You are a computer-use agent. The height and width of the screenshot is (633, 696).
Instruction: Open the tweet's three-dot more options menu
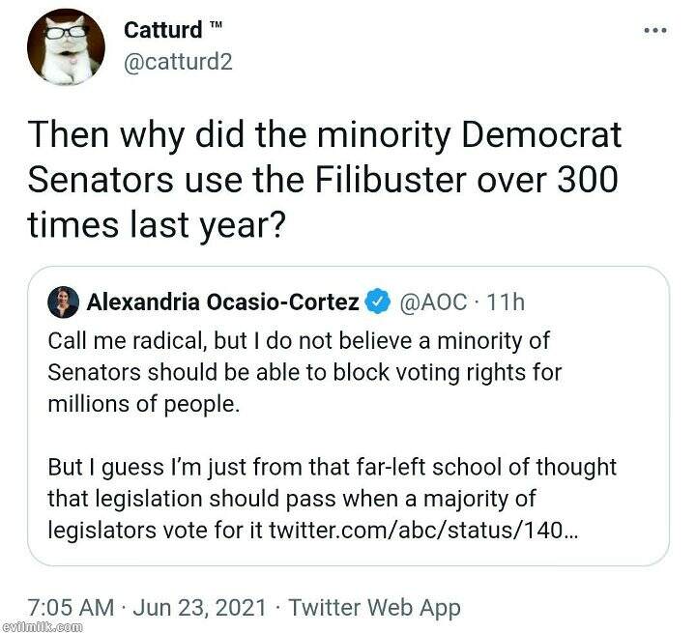[655, 30]
